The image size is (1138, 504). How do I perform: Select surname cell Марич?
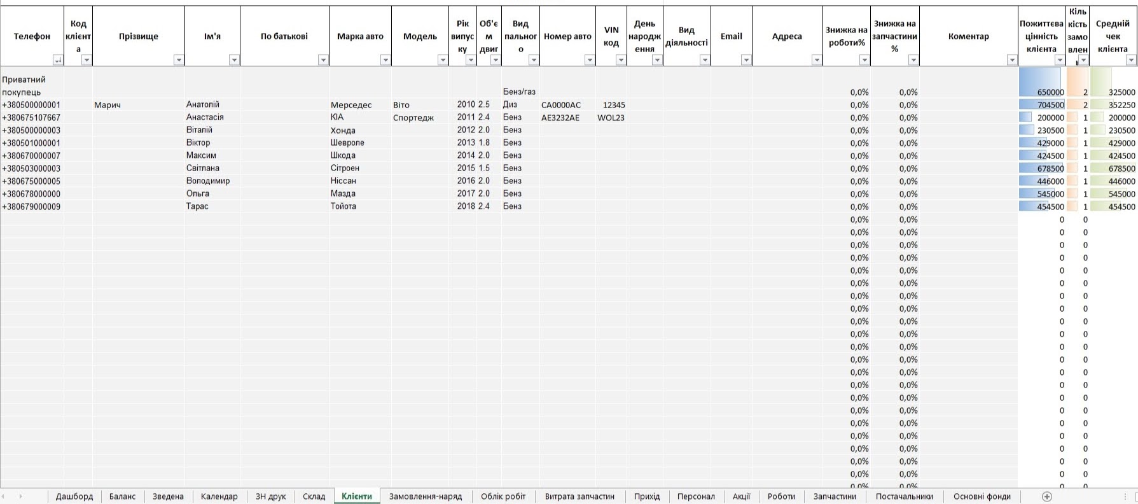139,105
